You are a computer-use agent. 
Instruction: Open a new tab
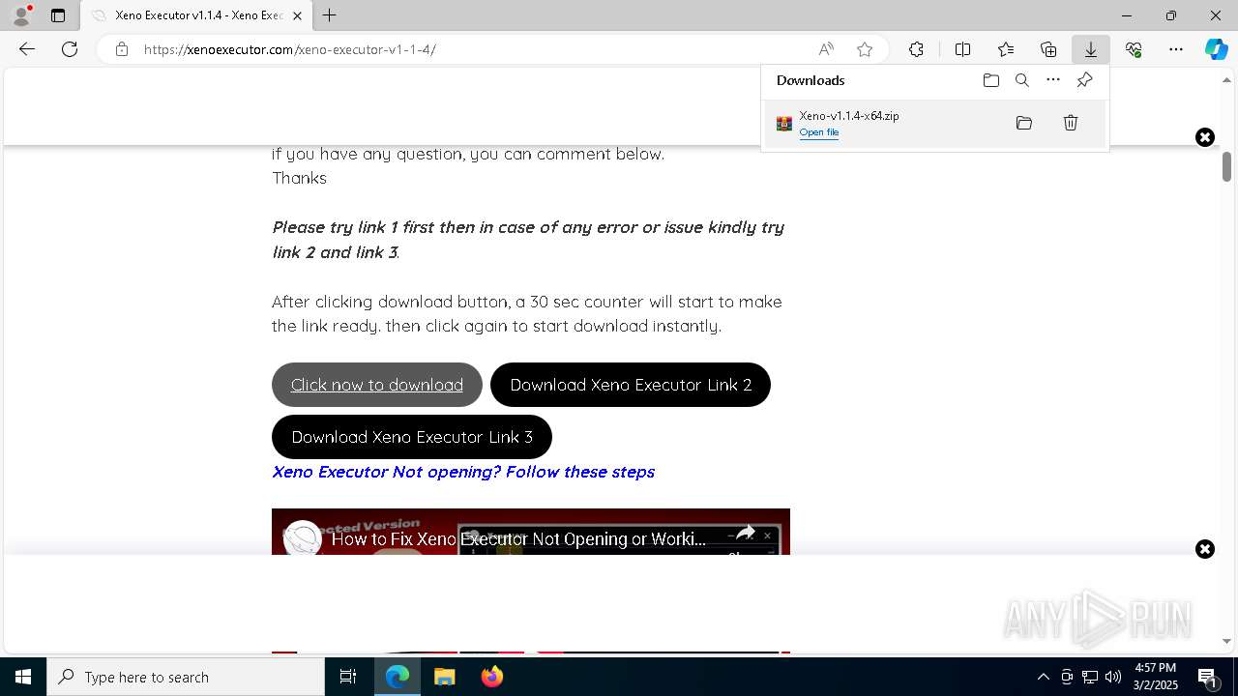pyautogui.click(x=330, y=15)
